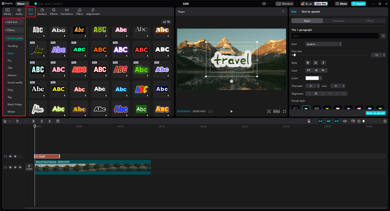This screenshot has height=211, width=390.
Task: Open the selection tool dropdown arrow
Action: (x=9, y=121)
